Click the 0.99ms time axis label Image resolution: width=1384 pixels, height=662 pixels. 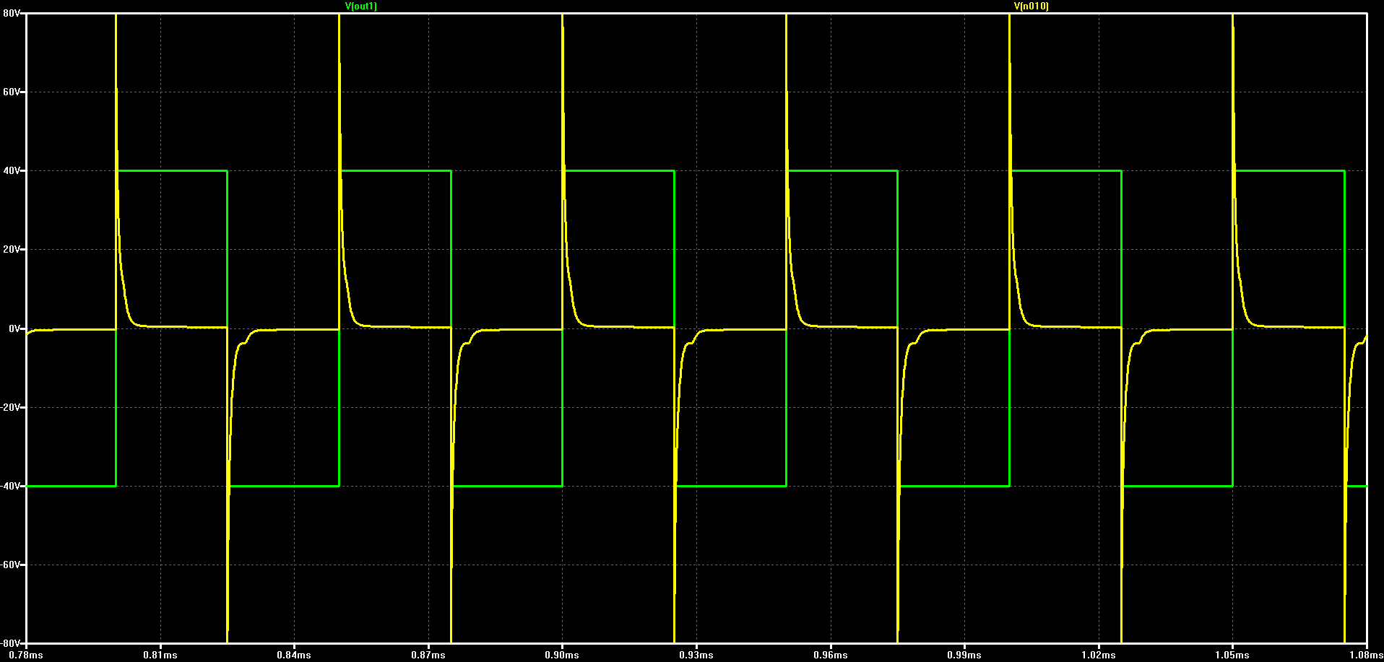964,656
